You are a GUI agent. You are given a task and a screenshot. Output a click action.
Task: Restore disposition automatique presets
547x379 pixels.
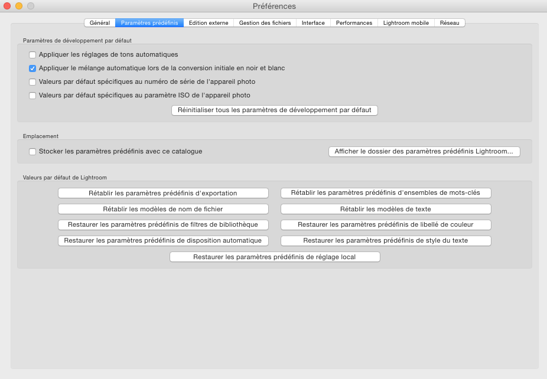point(163,241)
